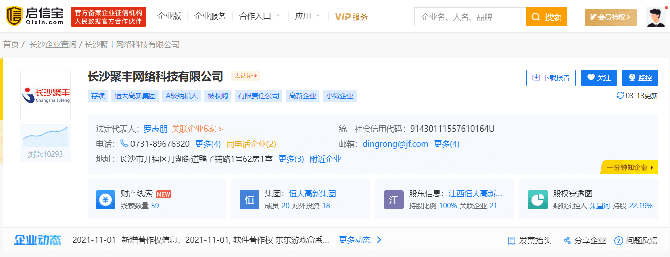Click the 长沙聚丰 company logo thumbnail
Image resolution: width=670 pixels, height=257 pixels.
pos(46,95)
